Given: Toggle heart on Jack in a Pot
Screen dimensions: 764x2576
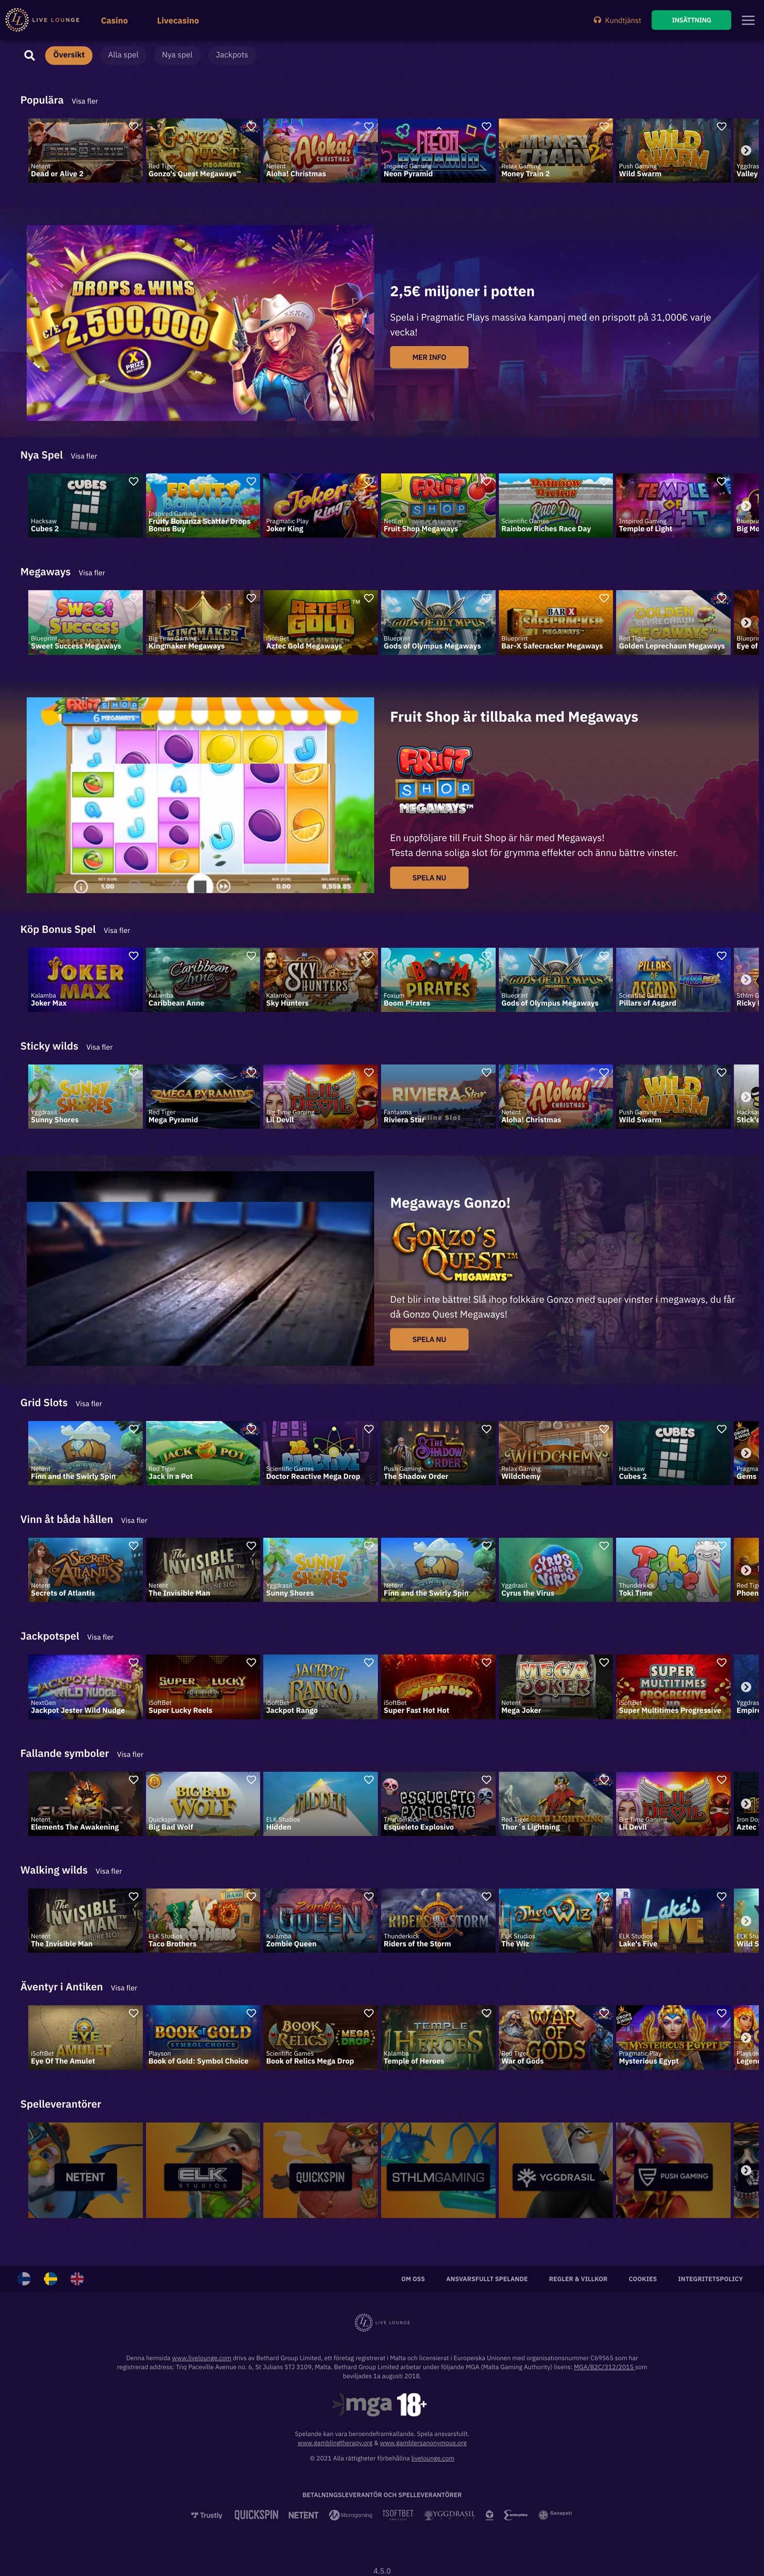Looking at the screenshot, I should pyautogui.click(x=251, y=1429).
